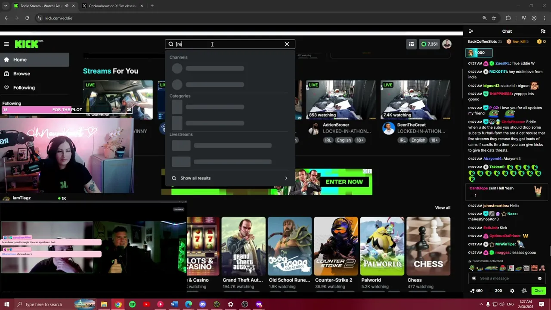Image resolution: width=551 pixels, height=310 pixels.
Task: Click the 1,000 gift goal badge in chat
Action: pyautogui.click(x=479, y=53)
